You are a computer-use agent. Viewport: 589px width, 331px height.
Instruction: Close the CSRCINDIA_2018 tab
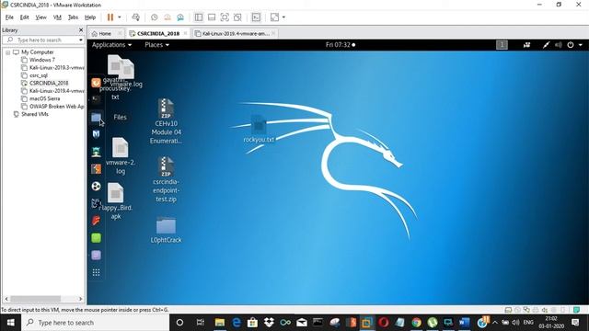click(186, 33)
